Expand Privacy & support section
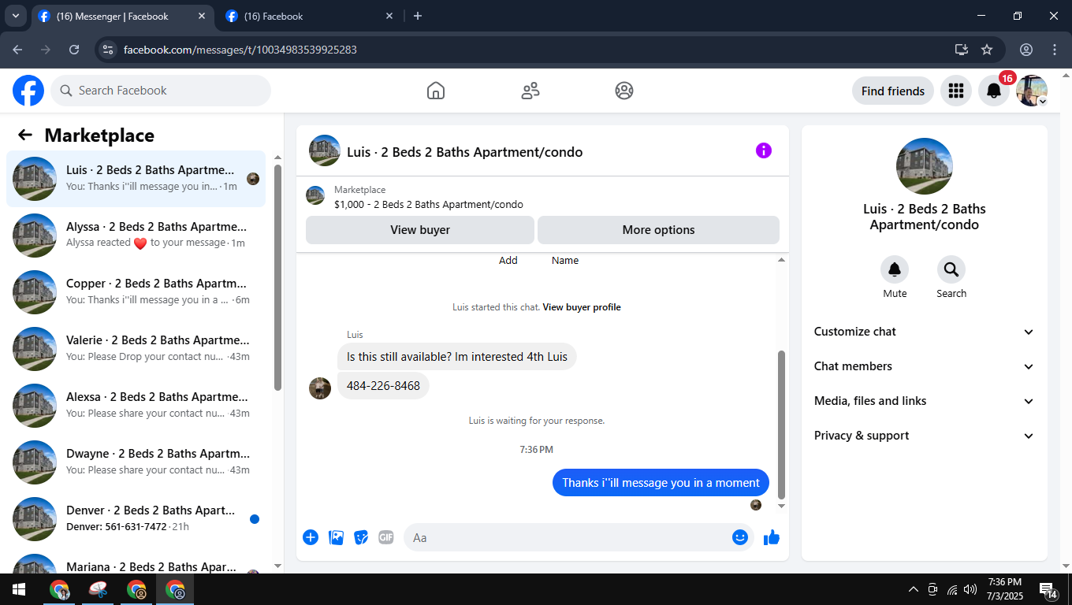Image resolution: width=1072 pixels, height=605 pixels. [x=925, y=436]
